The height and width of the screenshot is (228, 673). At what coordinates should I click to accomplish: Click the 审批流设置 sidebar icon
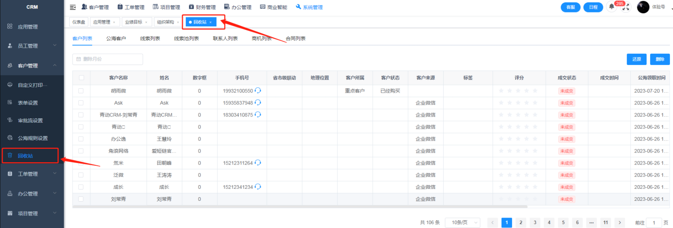[10, 120]
